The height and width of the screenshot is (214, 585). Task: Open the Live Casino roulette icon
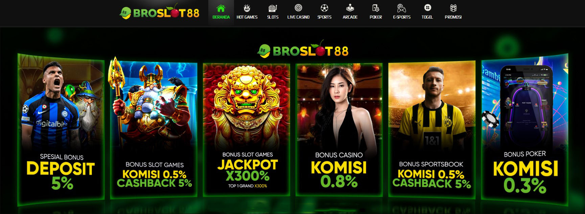pyautogui.click(x=298, y=8)
